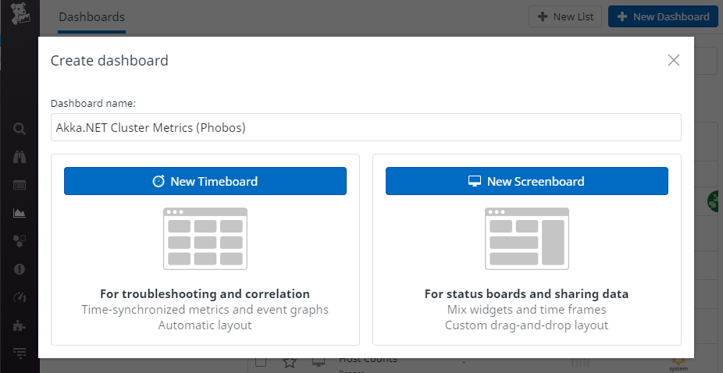Click 'For status boards and sharing data' heading
This screenshot has width=723, height=373.
pyautogui.click(x=526, y=294)
